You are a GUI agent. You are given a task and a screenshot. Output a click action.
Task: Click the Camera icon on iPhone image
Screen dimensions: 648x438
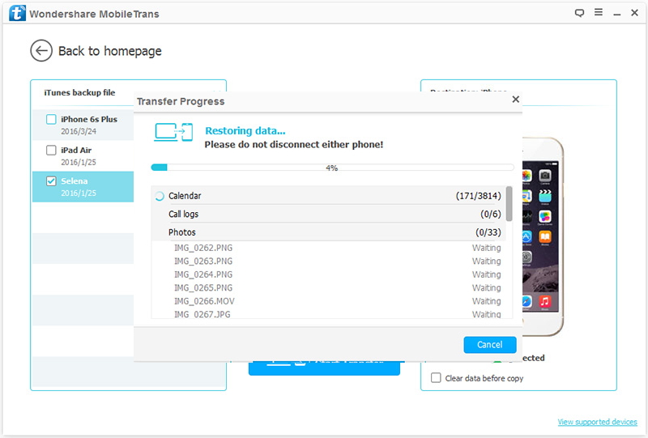coord(544,175)
